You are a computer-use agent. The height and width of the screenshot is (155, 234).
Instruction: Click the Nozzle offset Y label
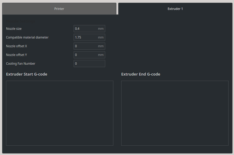click(x=16, y=55)
